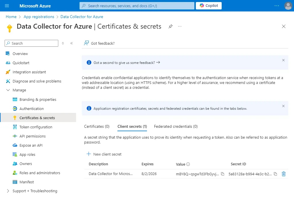This screenshot has height=220, width=294.
Task: Click the Description column header
Action: click(x=98, y=164)
